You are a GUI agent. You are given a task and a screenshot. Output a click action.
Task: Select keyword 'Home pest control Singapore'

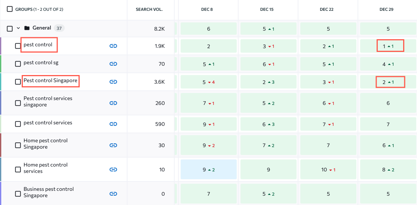[x=46, y=144]
